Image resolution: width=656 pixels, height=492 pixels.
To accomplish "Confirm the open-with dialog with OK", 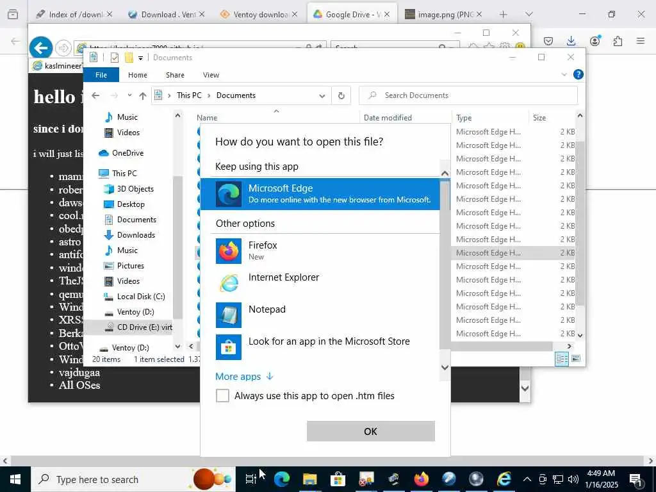I will 371,431.
